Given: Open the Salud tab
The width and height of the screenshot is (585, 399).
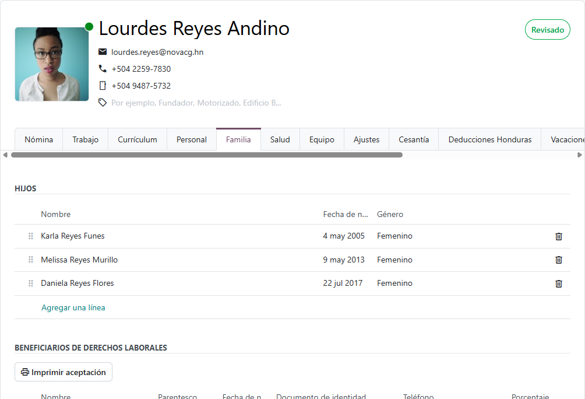Looking at the screenshot, I should [280, 139].
